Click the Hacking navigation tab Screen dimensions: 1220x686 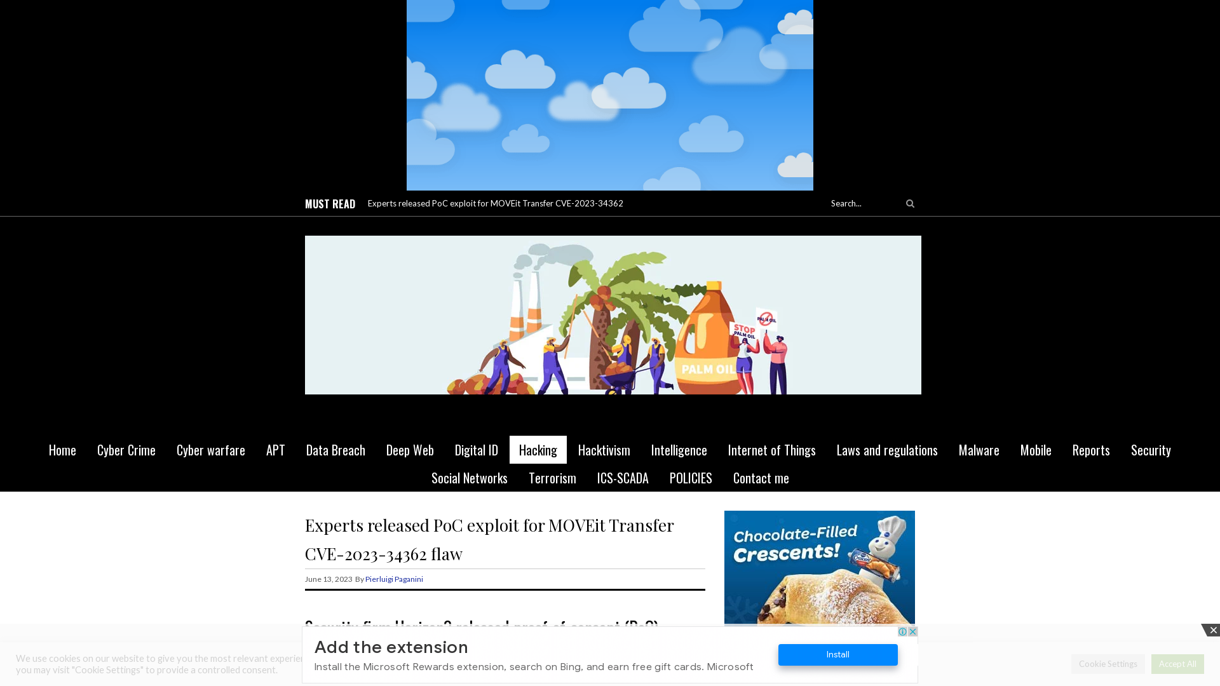[x=537, y=449]
